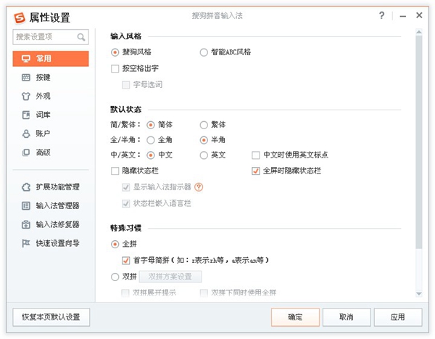Image resolution: width=435 pixels, height=339 pixels.
Task: Click 应用 button
Action: 398,317
